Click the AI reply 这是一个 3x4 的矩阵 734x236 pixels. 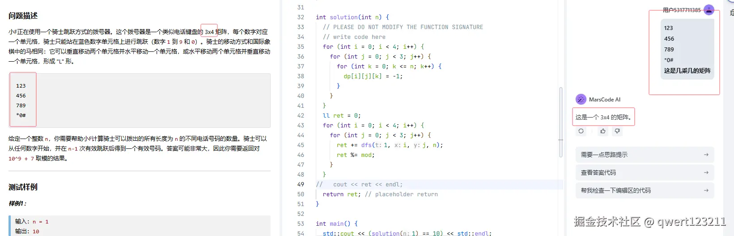tap(603, 117)
